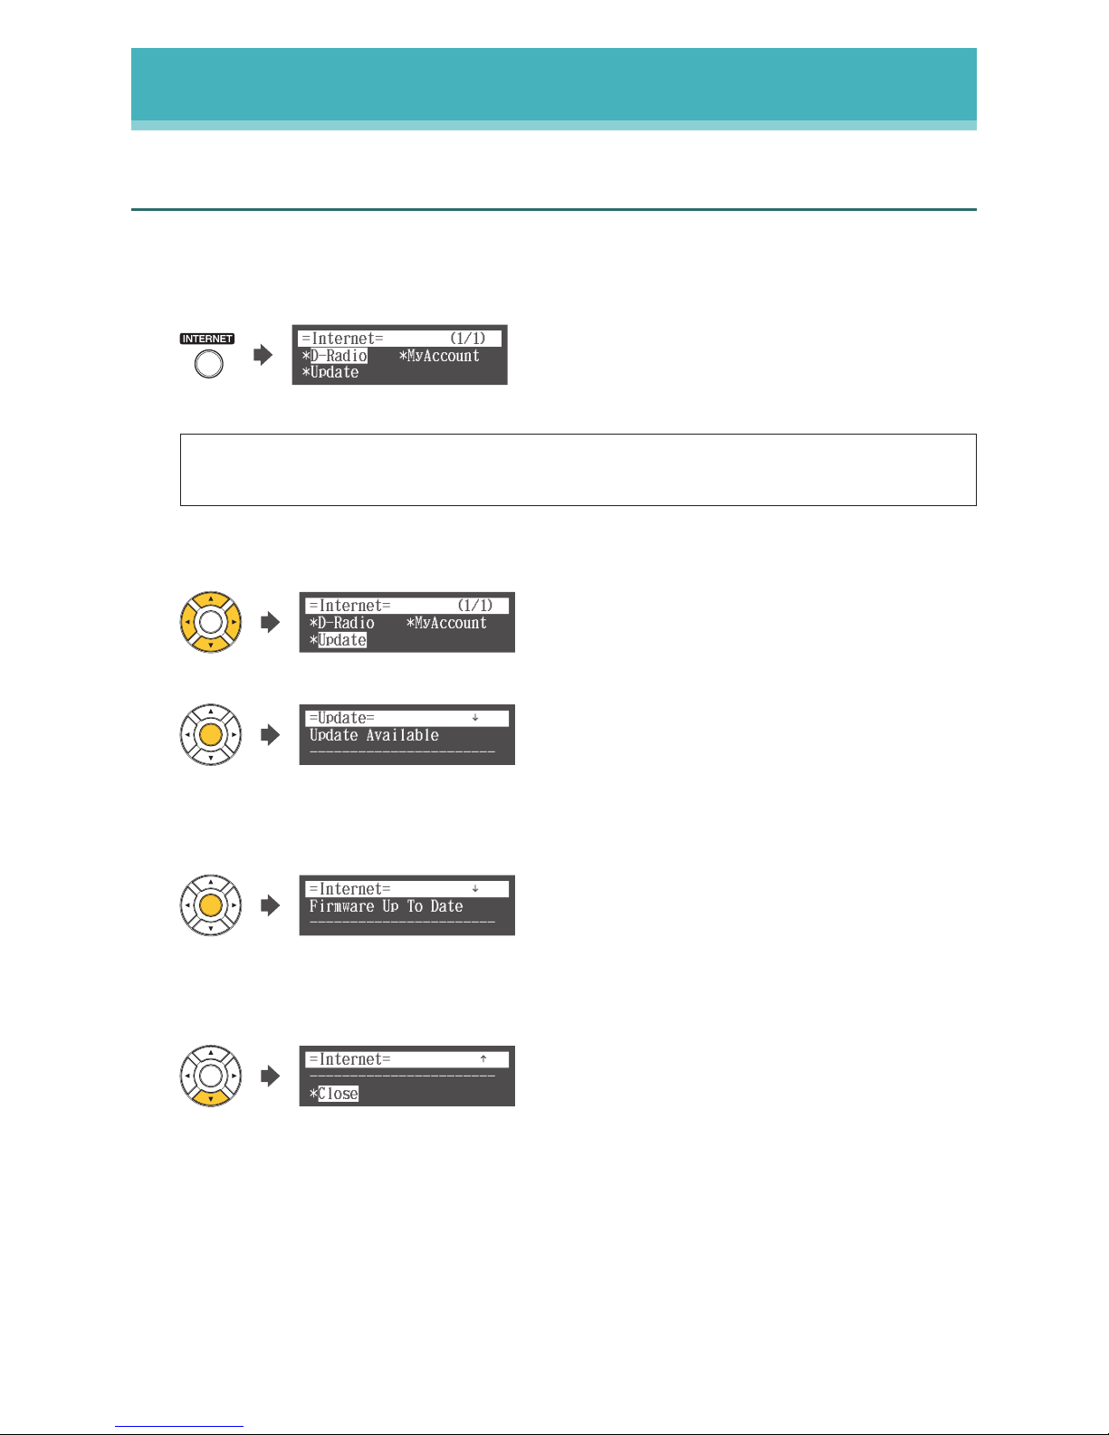This screenshot has width=1109, height=1435.
Task: Click down arrow in Firmware screen header
Action: [x=475, y=888]
